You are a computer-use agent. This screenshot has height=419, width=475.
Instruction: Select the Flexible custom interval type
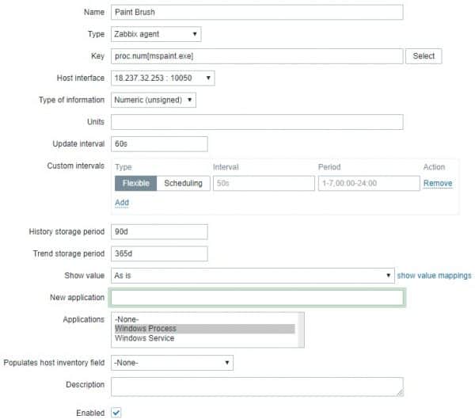pos(135,183)
